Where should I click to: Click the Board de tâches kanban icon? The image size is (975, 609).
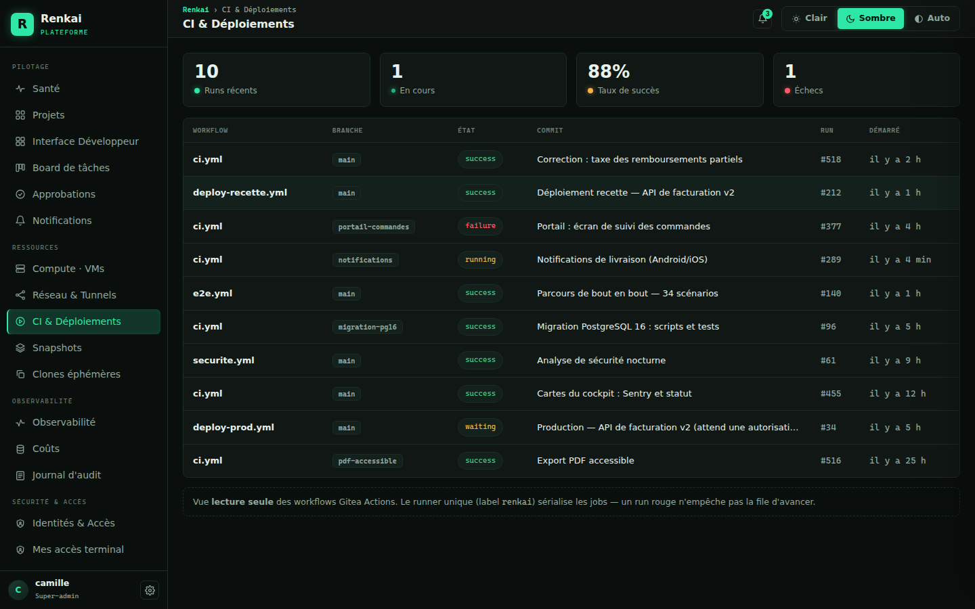[20, 168]
